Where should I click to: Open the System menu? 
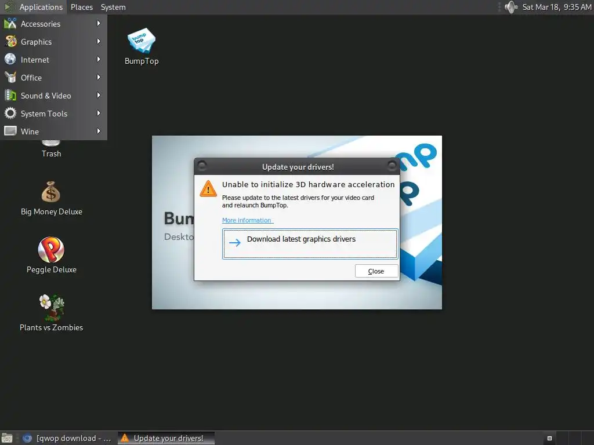[x=113, y=7]
